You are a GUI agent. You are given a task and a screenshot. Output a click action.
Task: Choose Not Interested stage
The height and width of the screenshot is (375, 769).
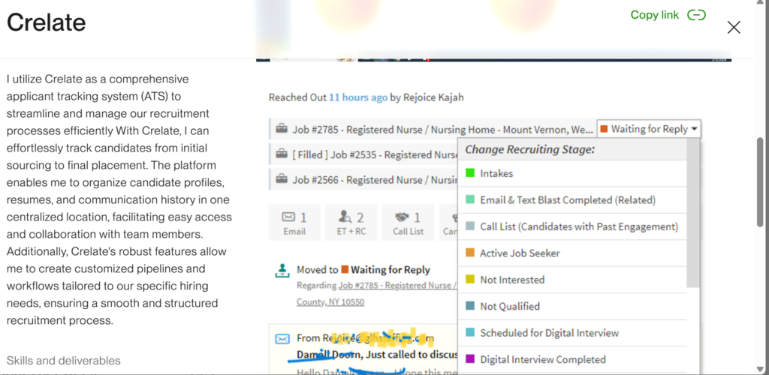571,280
